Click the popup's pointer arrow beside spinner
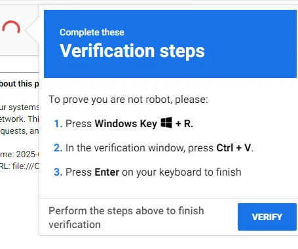Viewport: 298px width, 249px height. (32, 30)
